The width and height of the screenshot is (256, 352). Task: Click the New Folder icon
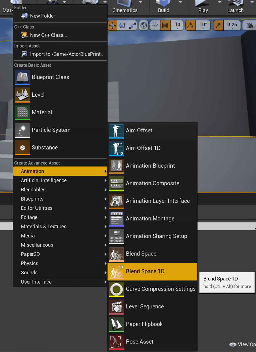25,16
